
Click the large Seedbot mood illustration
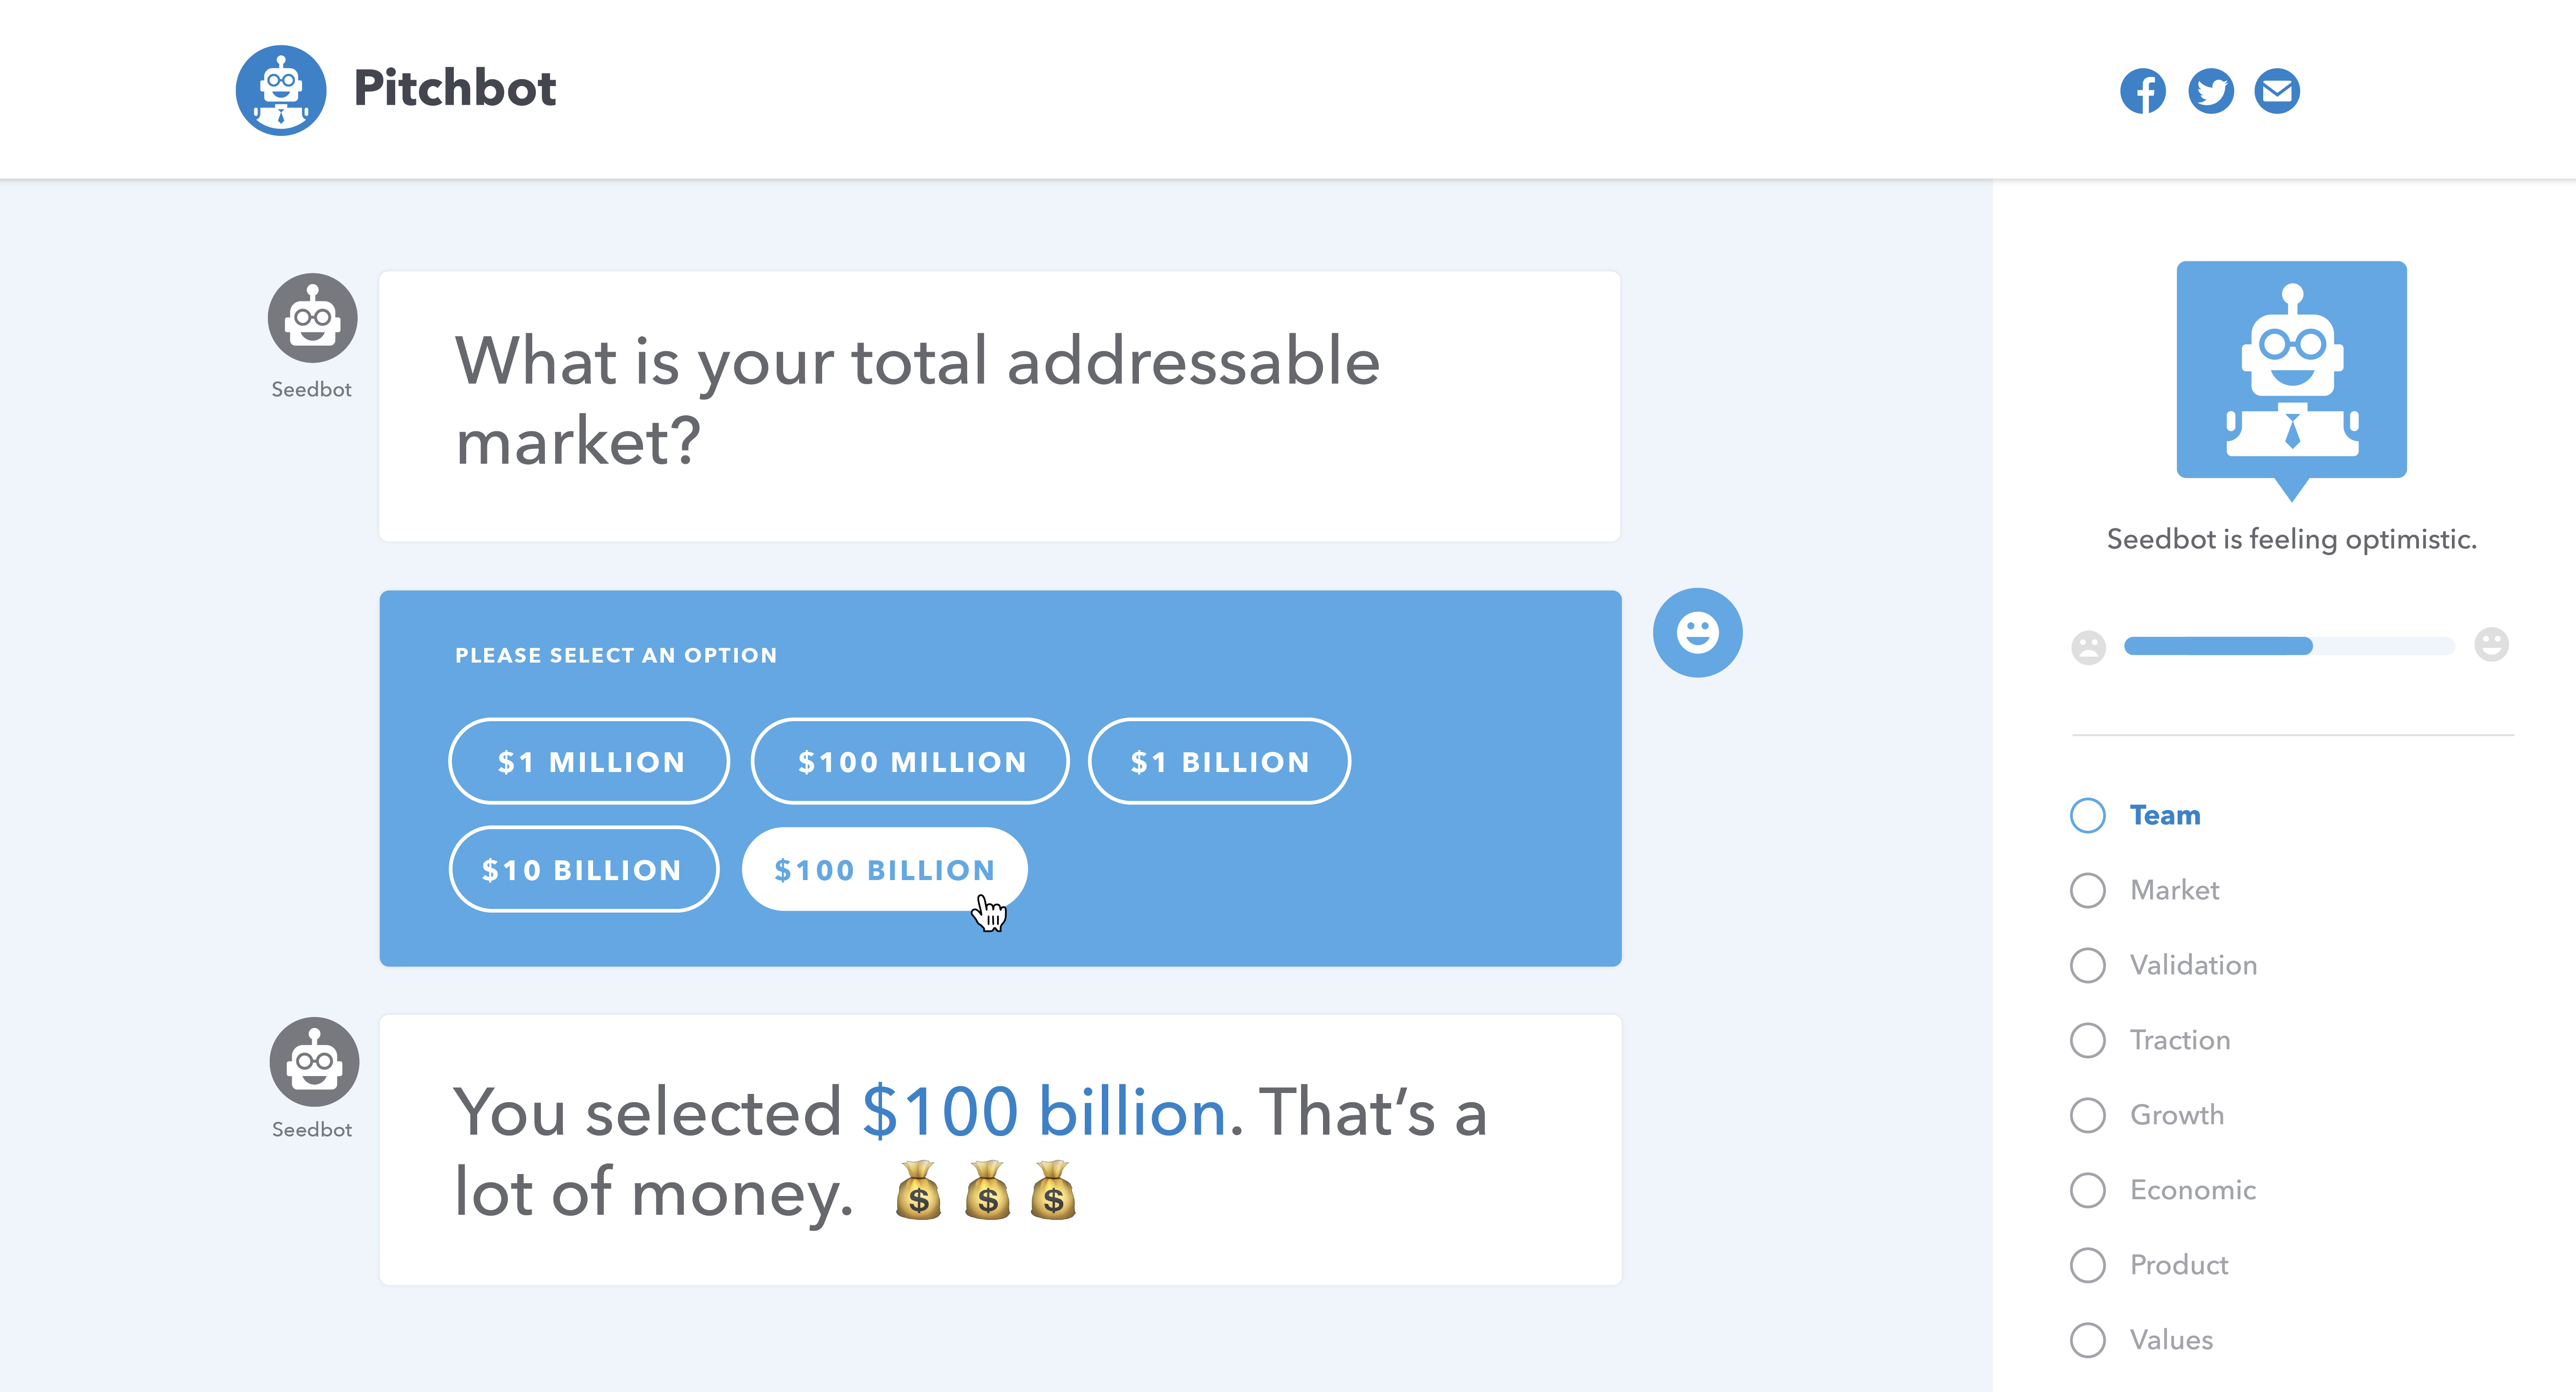click(x=2291, y=371)
